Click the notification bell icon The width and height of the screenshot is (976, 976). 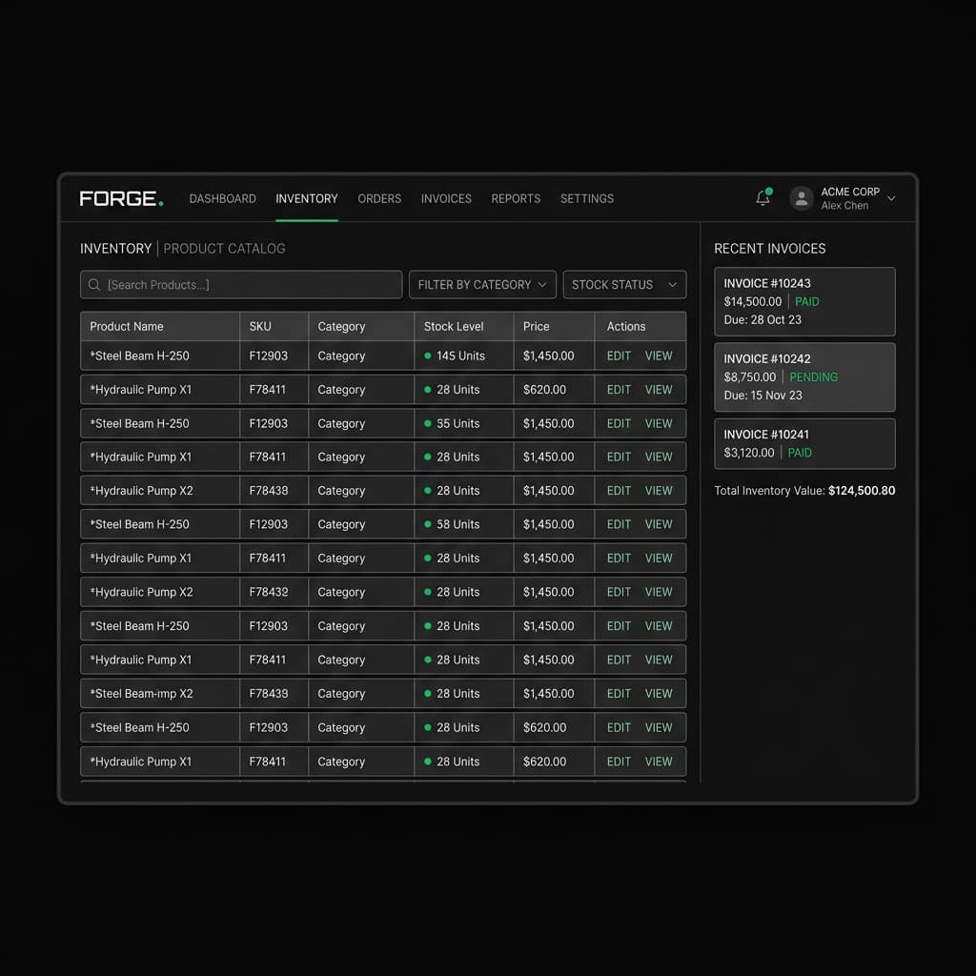point(762,198)
